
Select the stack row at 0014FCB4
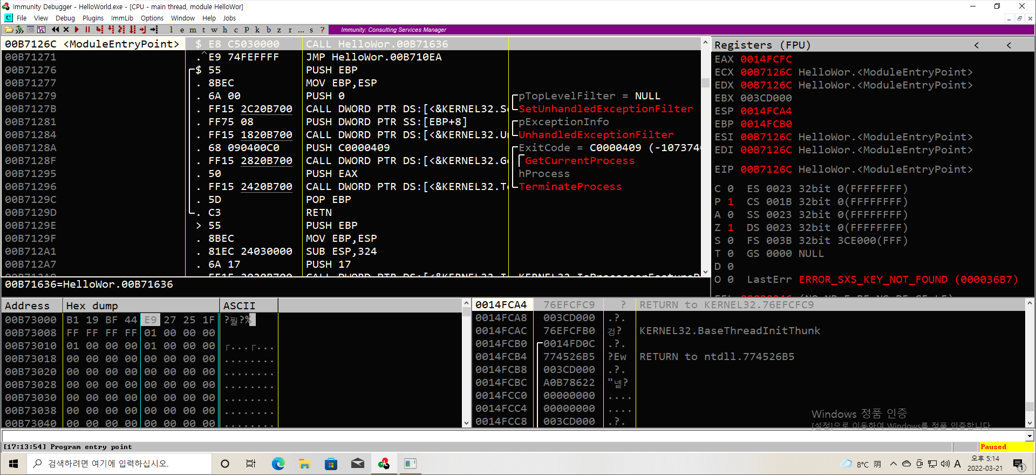[x=748, y=356]
